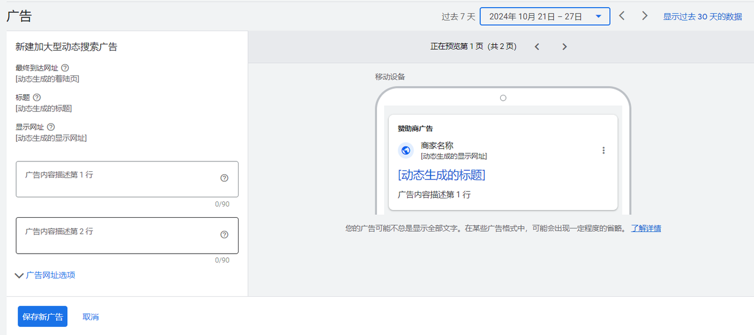Viewport: 754px width, 335px height.
Task: Go to next date range arrow
Action: pyautogui.click(x=645, y=16)
